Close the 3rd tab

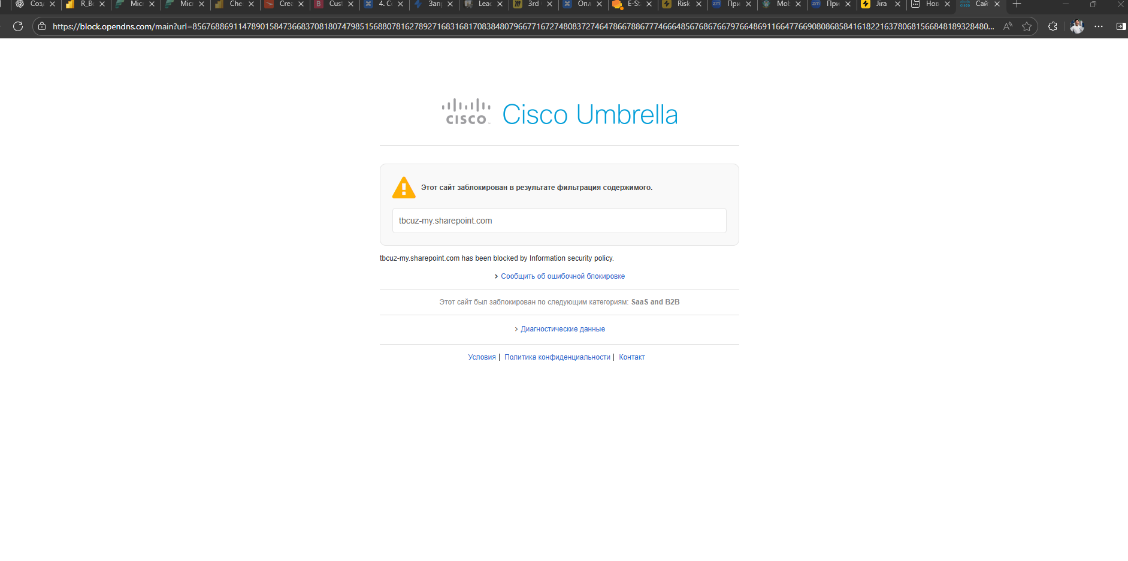coord(550,4)
